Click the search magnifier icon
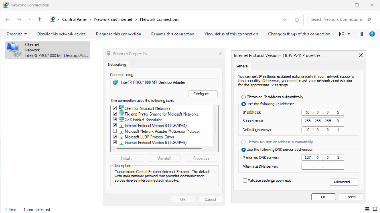Image resolution: width=380 pixels, height=213 pixels. pos(369,19)
